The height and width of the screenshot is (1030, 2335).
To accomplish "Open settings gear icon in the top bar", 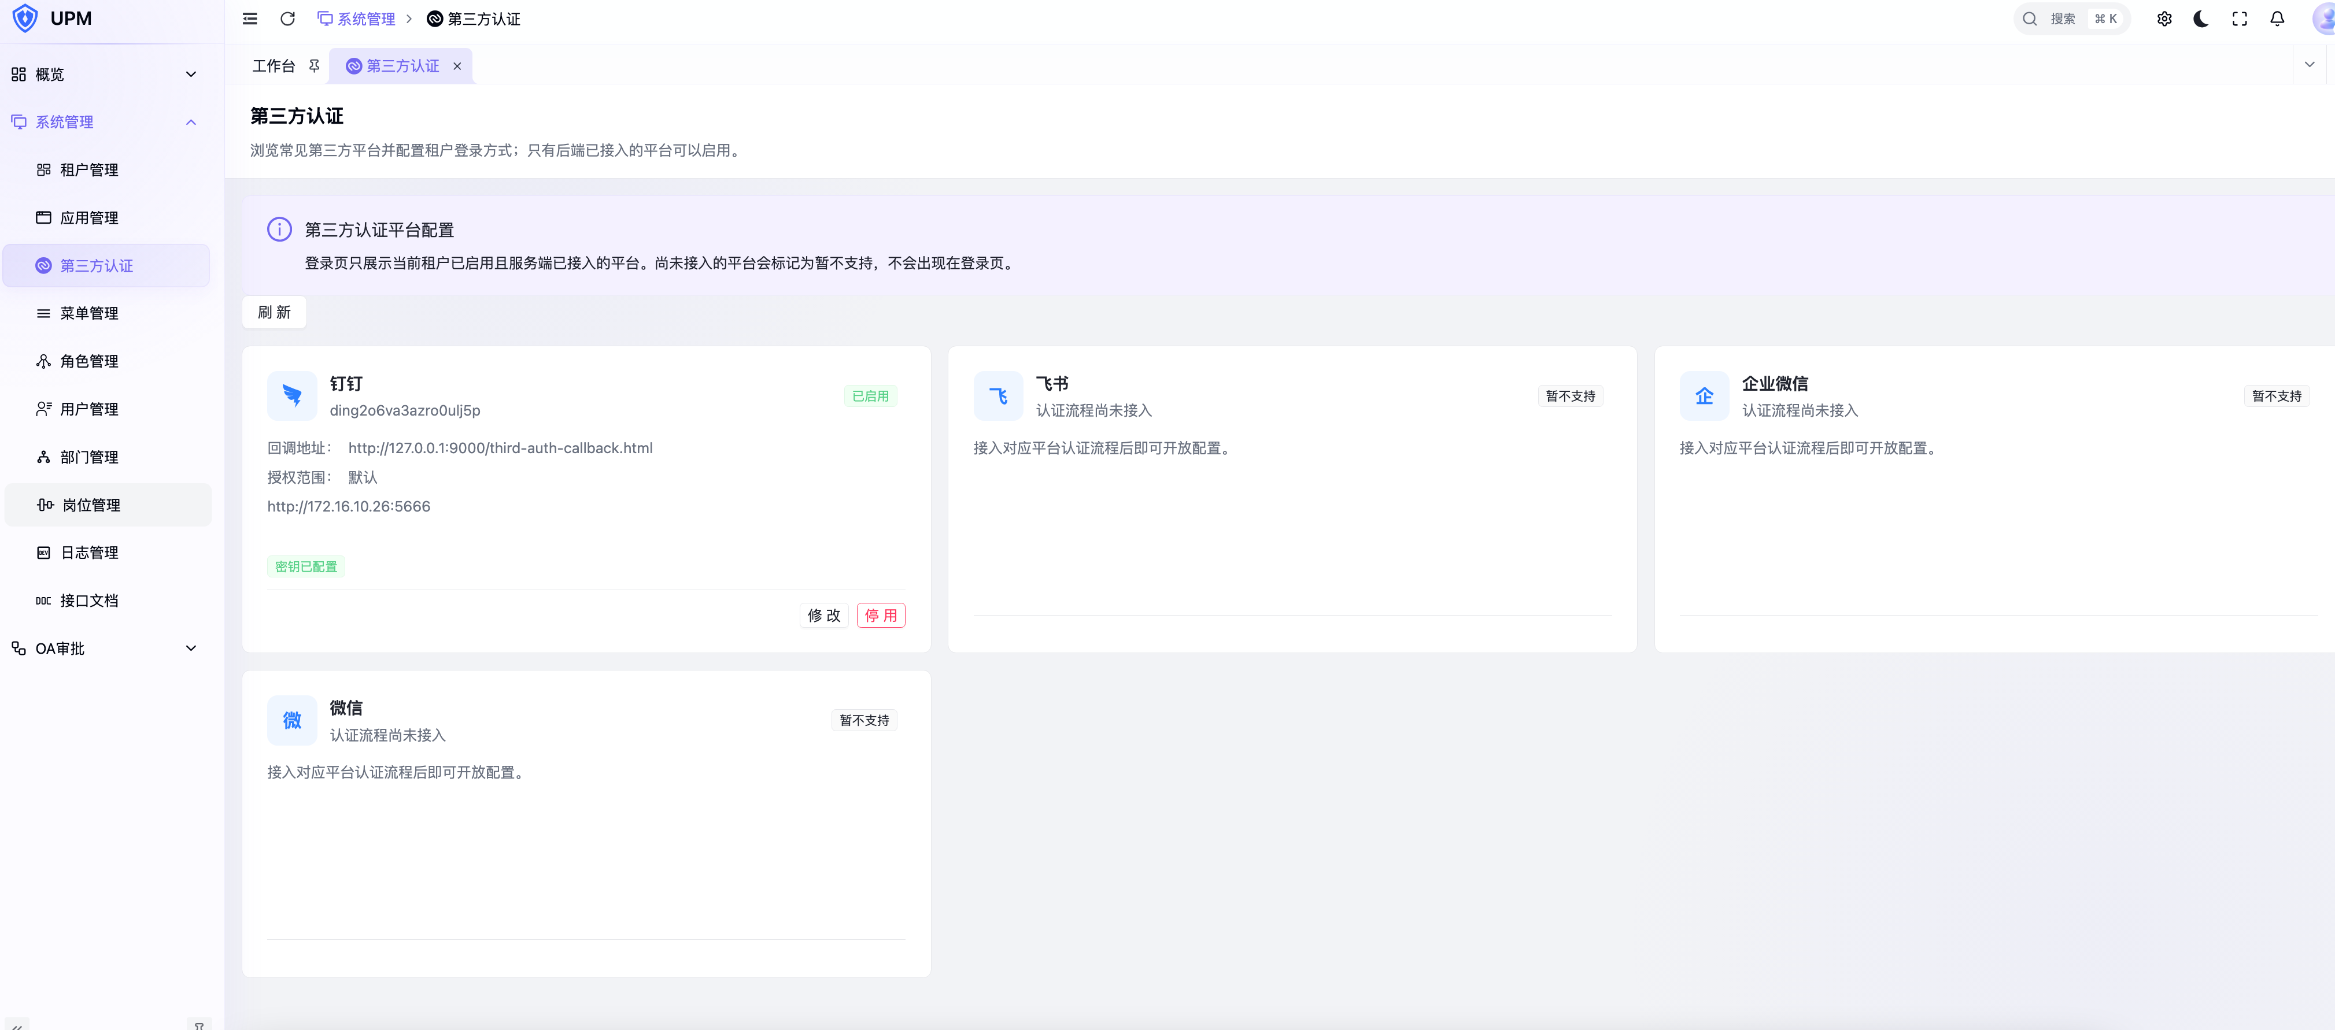I will click(x=2164, y=19).
